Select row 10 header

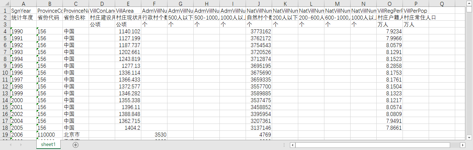coord(5,72)
